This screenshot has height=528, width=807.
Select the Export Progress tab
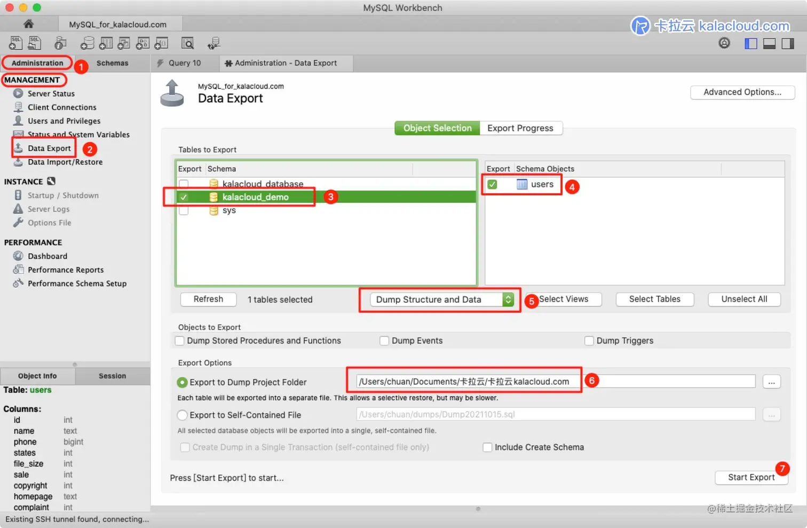click(520, 128)
